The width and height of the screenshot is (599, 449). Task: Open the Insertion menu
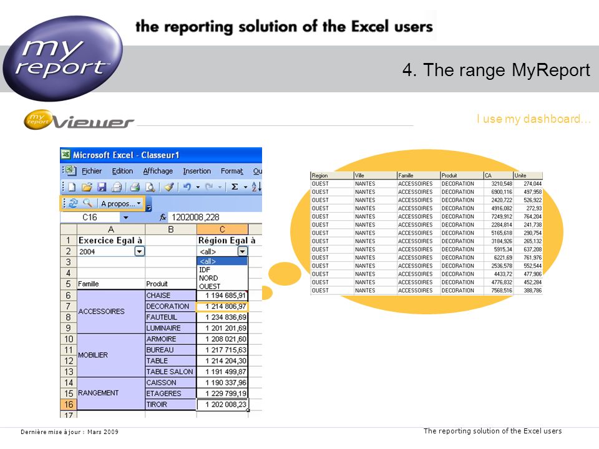[197, 171]
